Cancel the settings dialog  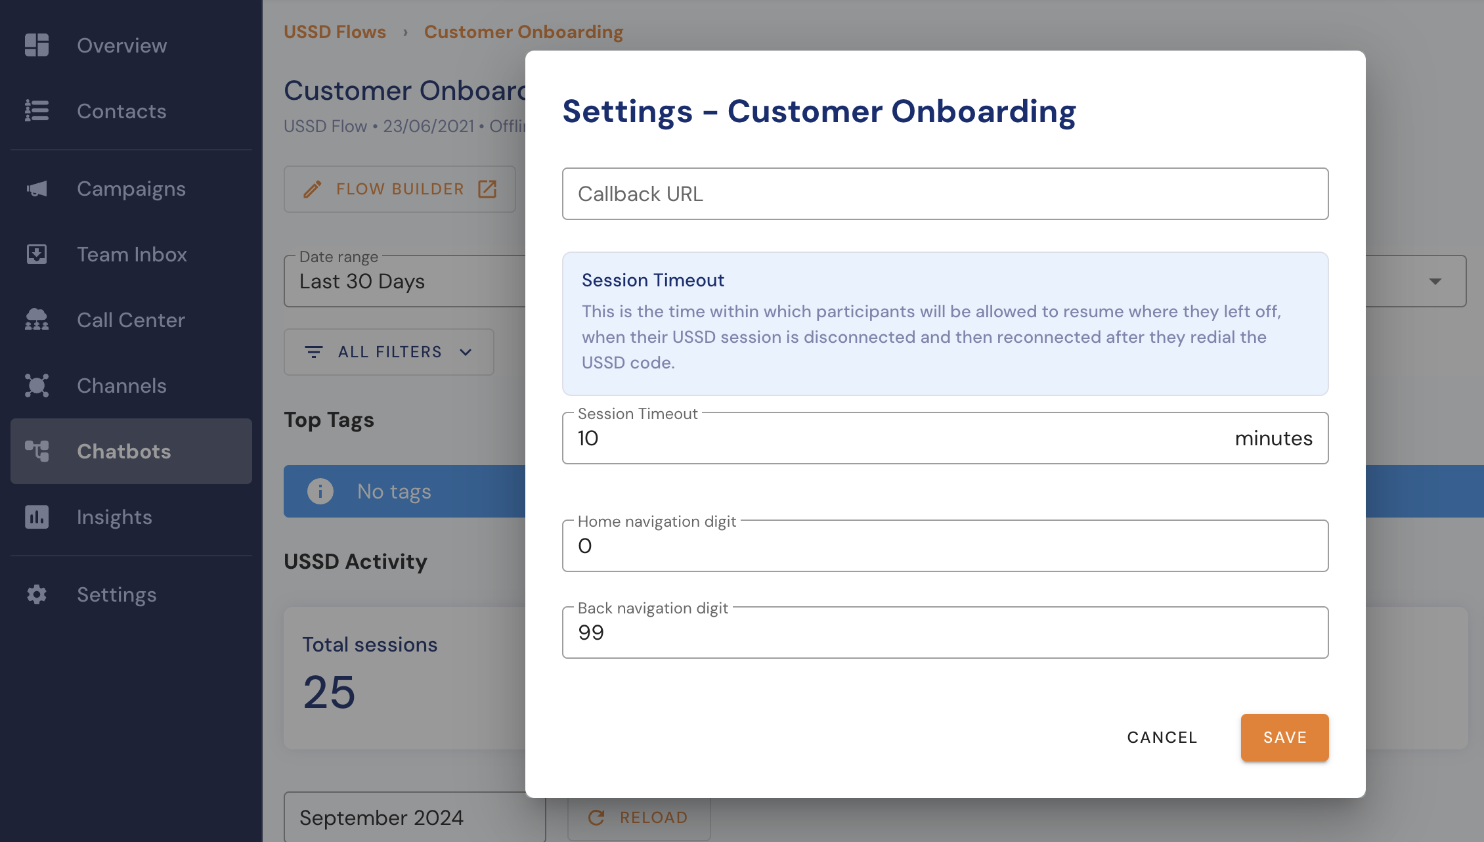coord(1162,738)
